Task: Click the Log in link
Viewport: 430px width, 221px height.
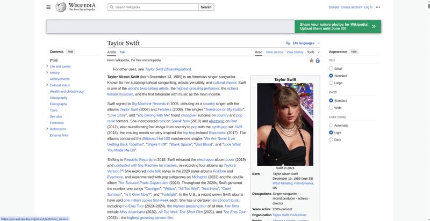Action: click(368, 7)
